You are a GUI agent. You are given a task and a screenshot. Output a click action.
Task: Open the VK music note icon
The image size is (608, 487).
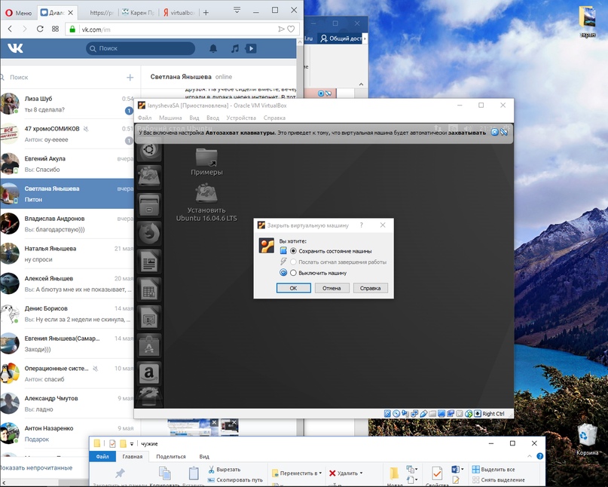(234, 48)
